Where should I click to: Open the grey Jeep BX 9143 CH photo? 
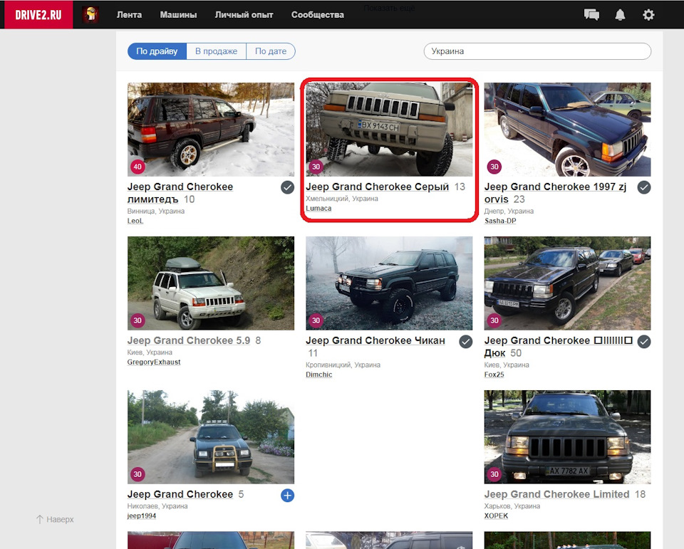(389, 130)
